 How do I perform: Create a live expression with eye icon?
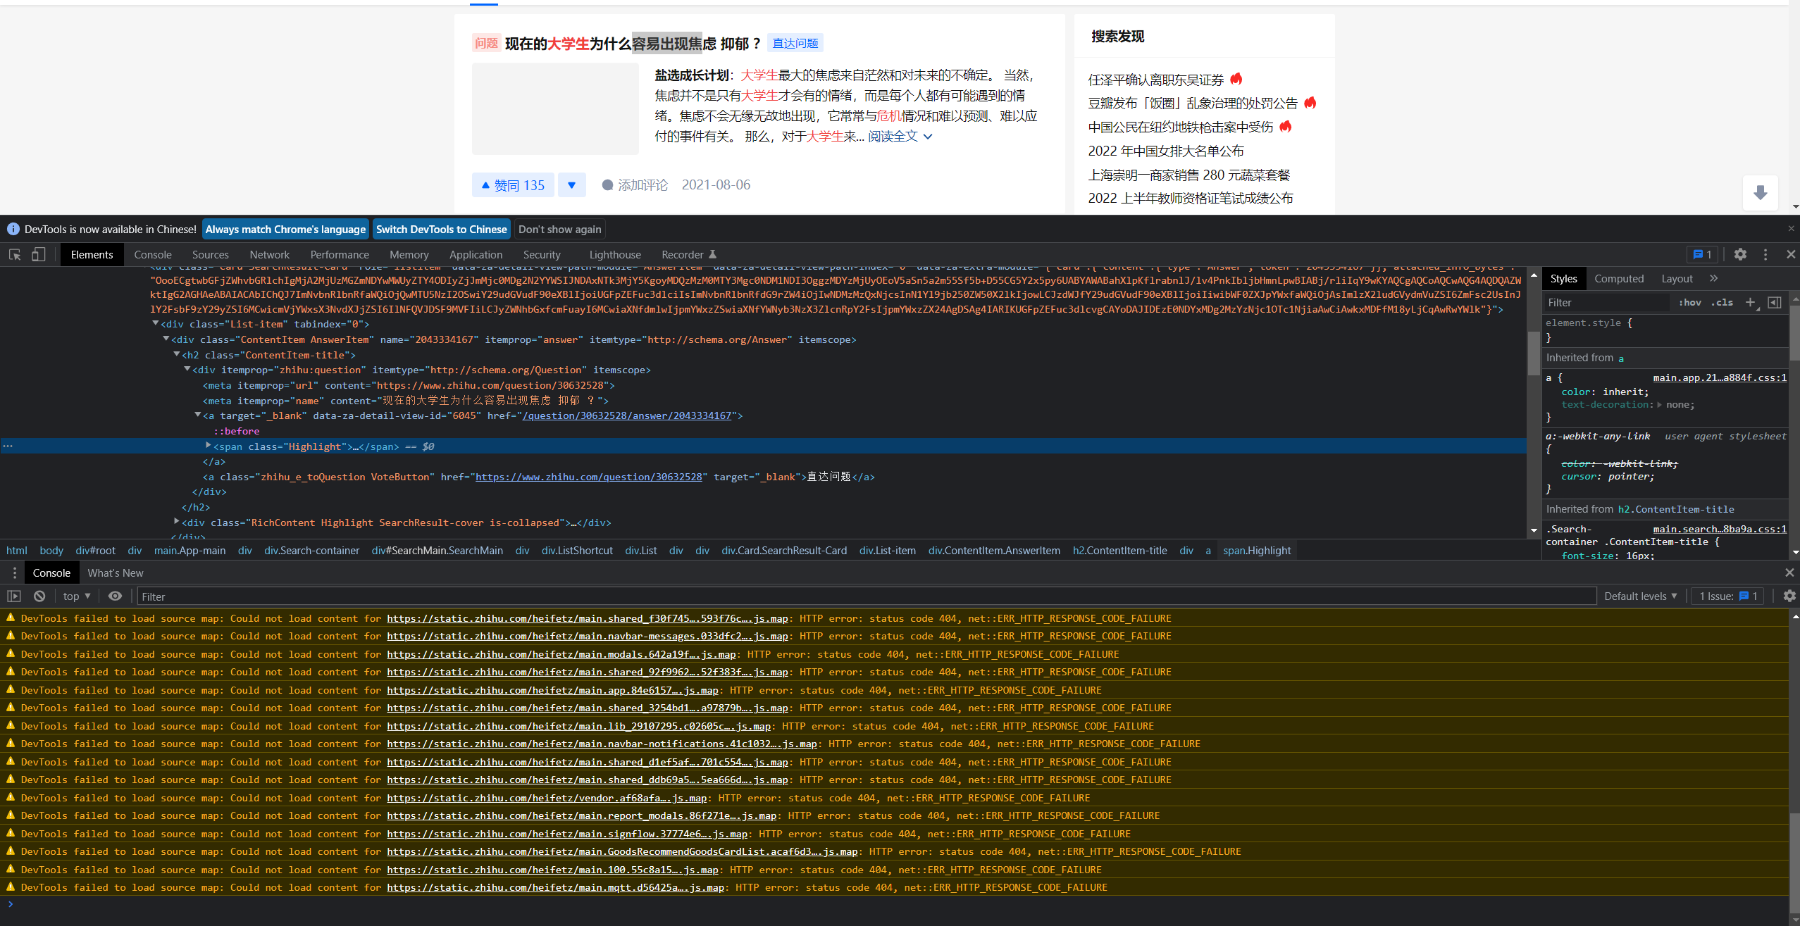pos(115,596)
